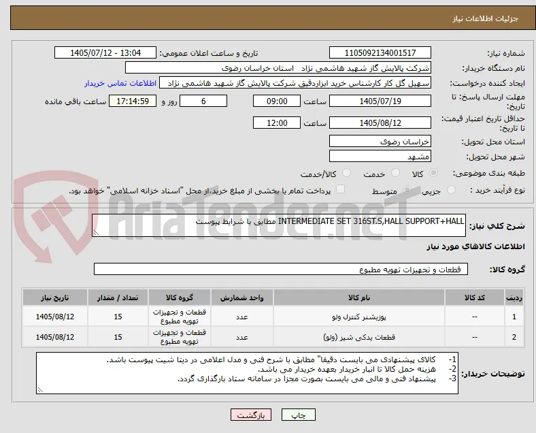Click the announcement date field 1405/07/12 - 13:04

(x=105, y=52)
